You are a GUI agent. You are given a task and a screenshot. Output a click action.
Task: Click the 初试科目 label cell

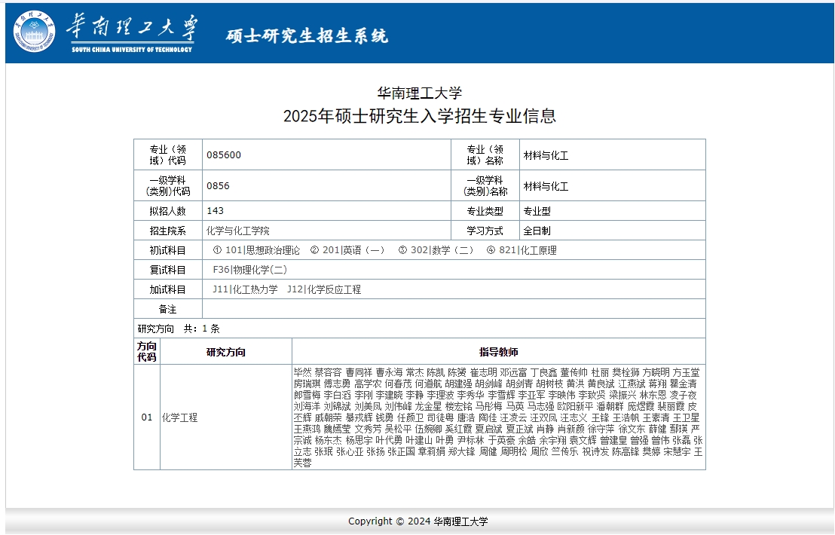coord(168,250)
